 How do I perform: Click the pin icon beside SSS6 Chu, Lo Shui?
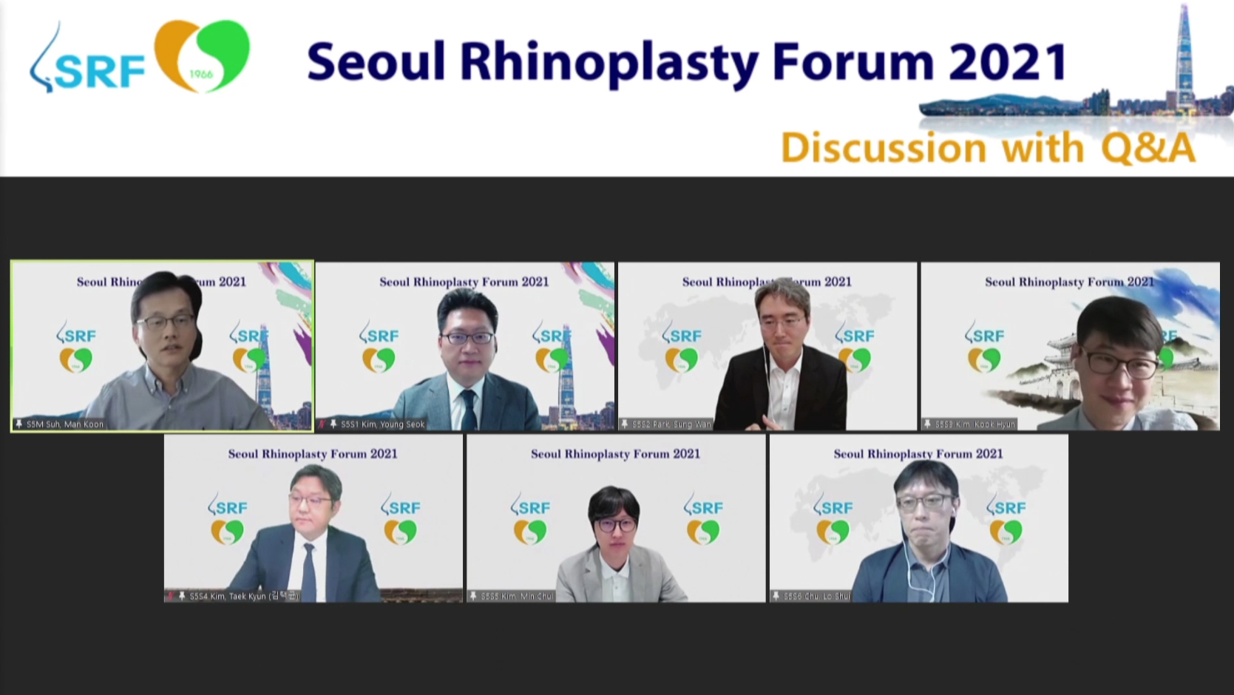pos(776,596)
